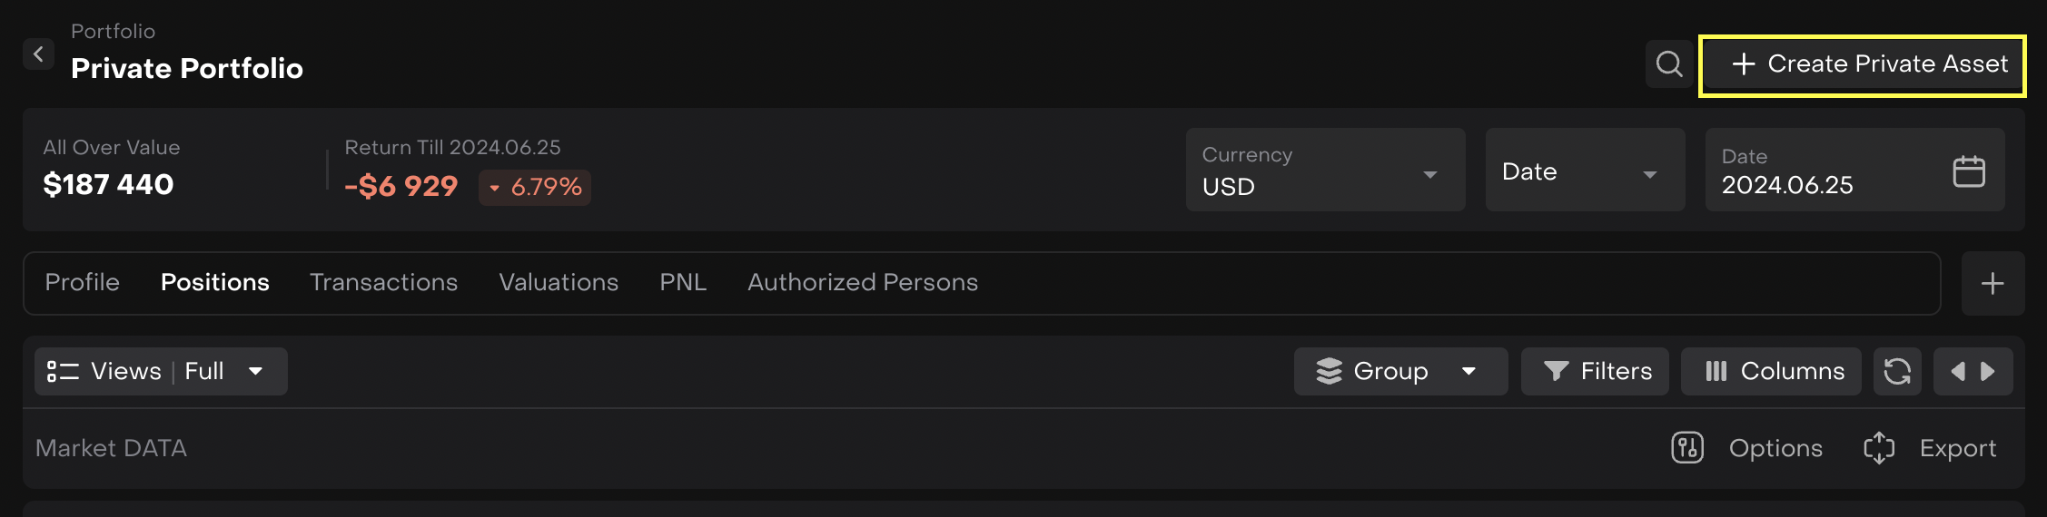This screenshot has height=517, width=2047.
Task: Click the Columns button
Action: (1771, 371)
